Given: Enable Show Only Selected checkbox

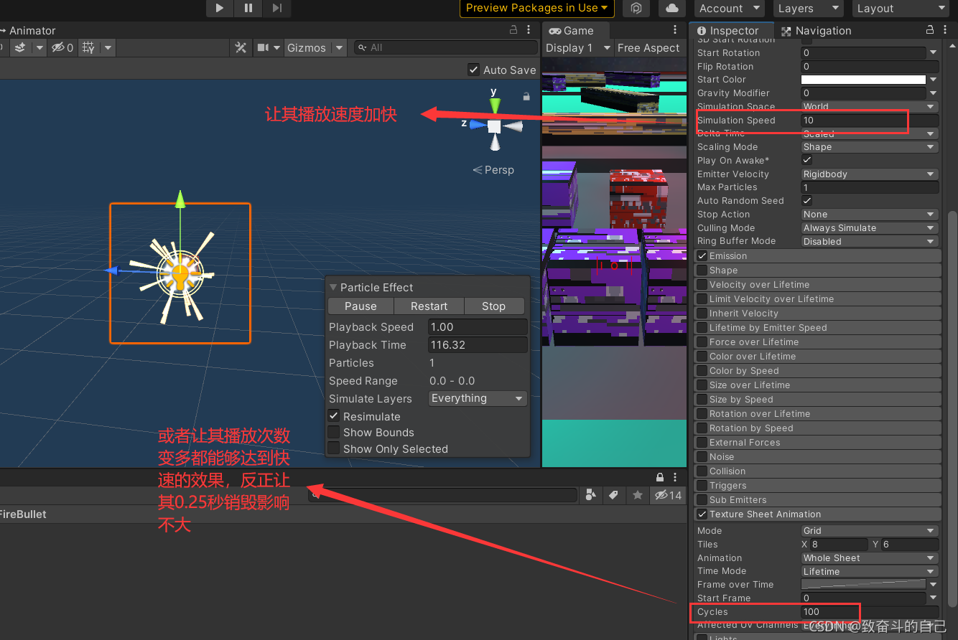Looking at the screenshot, I should (334, 449).
